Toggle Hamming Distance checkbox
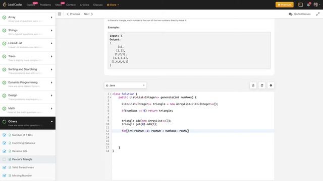Screen dimensions: 323x181 4,143
